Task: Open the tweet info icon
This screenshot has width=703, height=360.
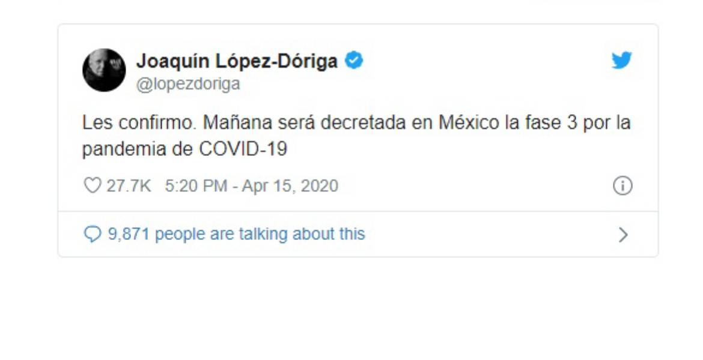Action: point(622,186)
